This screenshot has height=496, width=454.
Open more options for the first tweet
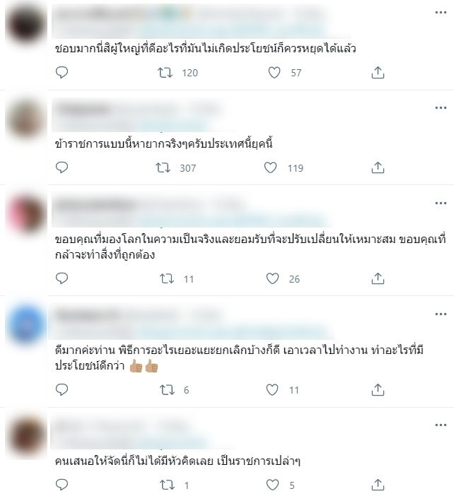point(441,13)
